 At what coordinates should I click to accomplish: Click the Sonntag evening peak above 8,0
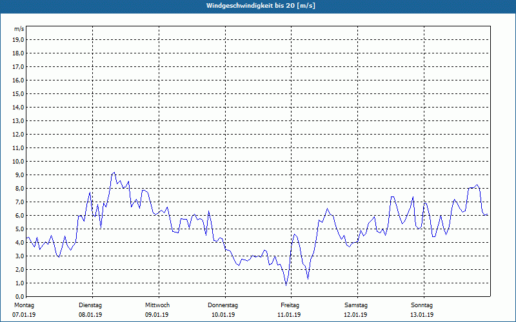[x=477, y=185]
